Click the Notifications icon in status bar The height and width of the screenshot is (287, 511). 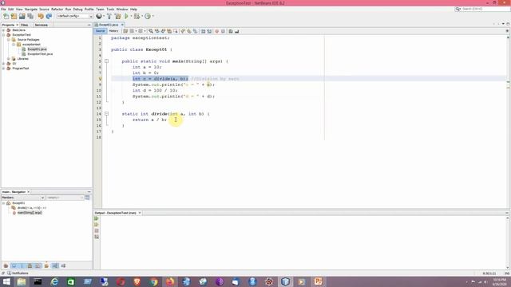(x=9, y=273)
